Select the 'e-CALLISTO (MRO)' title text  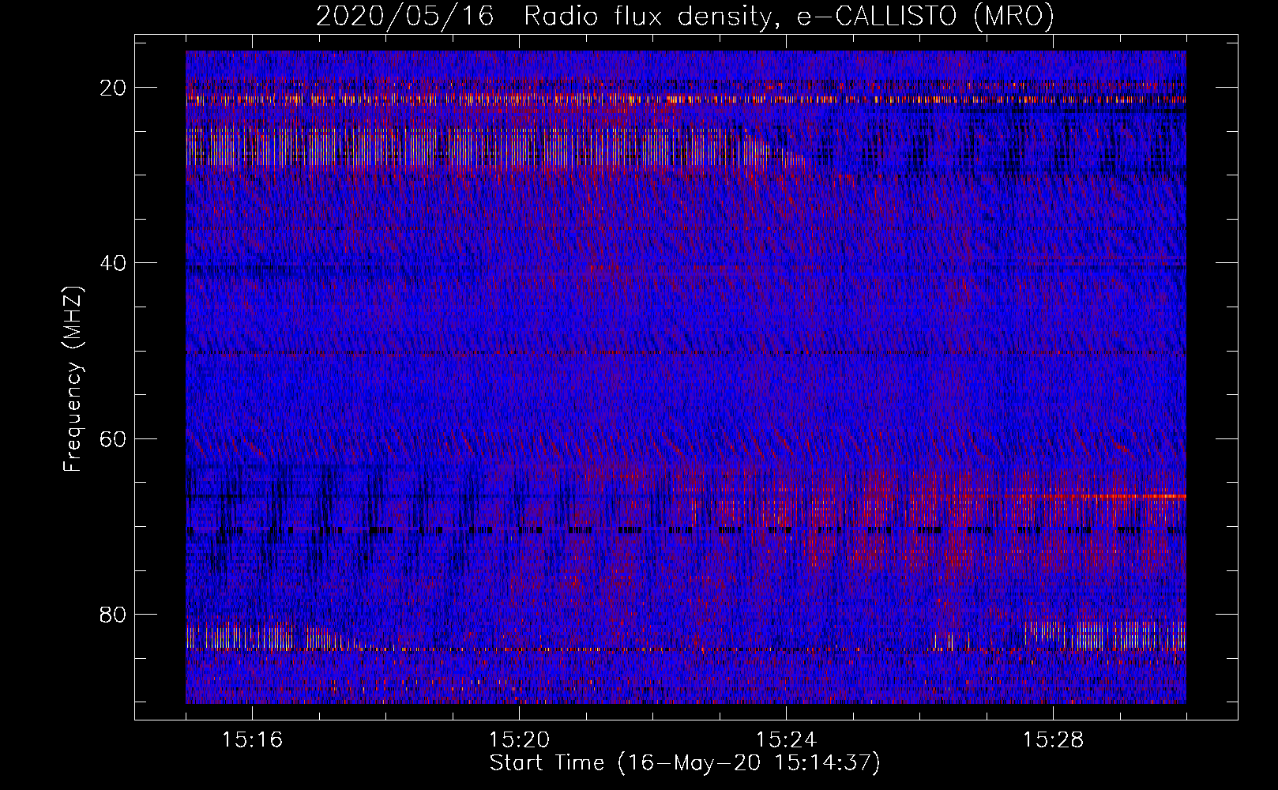pyautogui.click(x=925, y=17)
